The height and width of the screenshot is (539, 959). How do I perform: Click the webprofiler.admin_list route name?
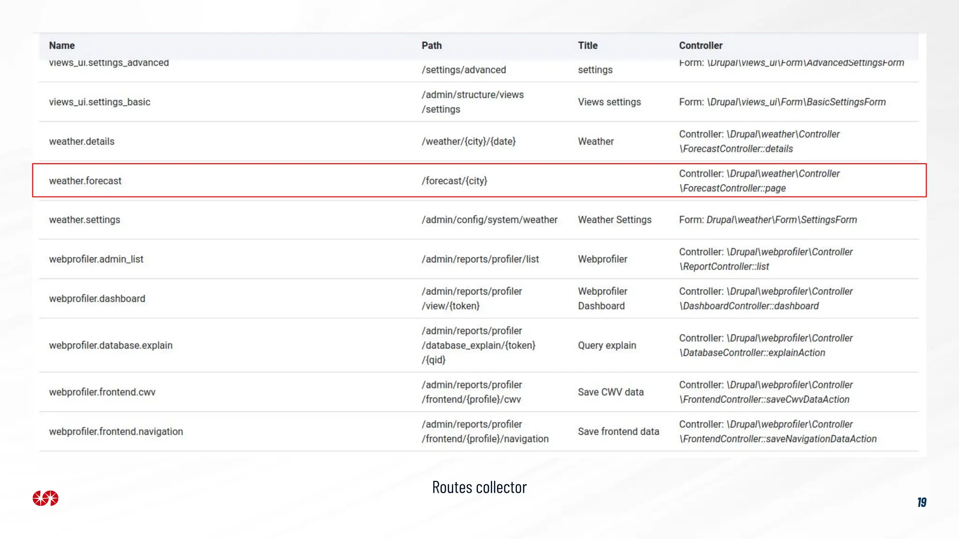96,259
